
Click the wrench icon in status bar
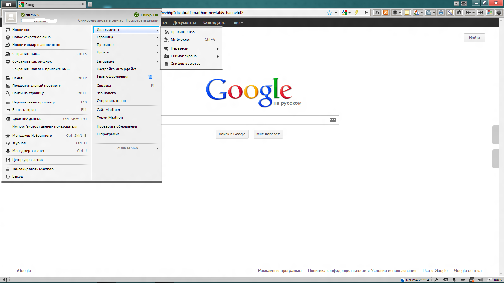436,280
